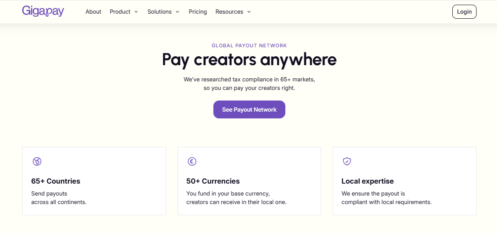This screenshot has height=233, width=497.
Task: Click the globe icon above 65+ Countries
Action: pyautogui.click(x=37, y=162)
